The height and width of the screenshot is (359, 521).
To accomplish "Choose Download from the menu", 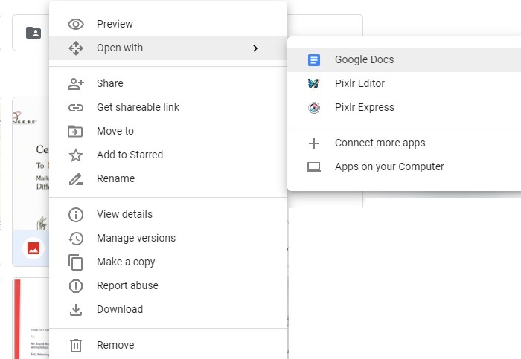I will tap(168, 310).
